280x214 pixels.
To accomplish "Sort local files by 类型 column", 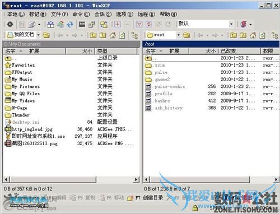I will pos(116,51).
